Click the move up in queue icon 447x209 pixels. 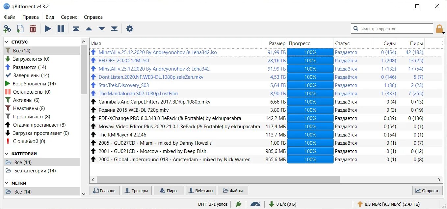[89, 29]
